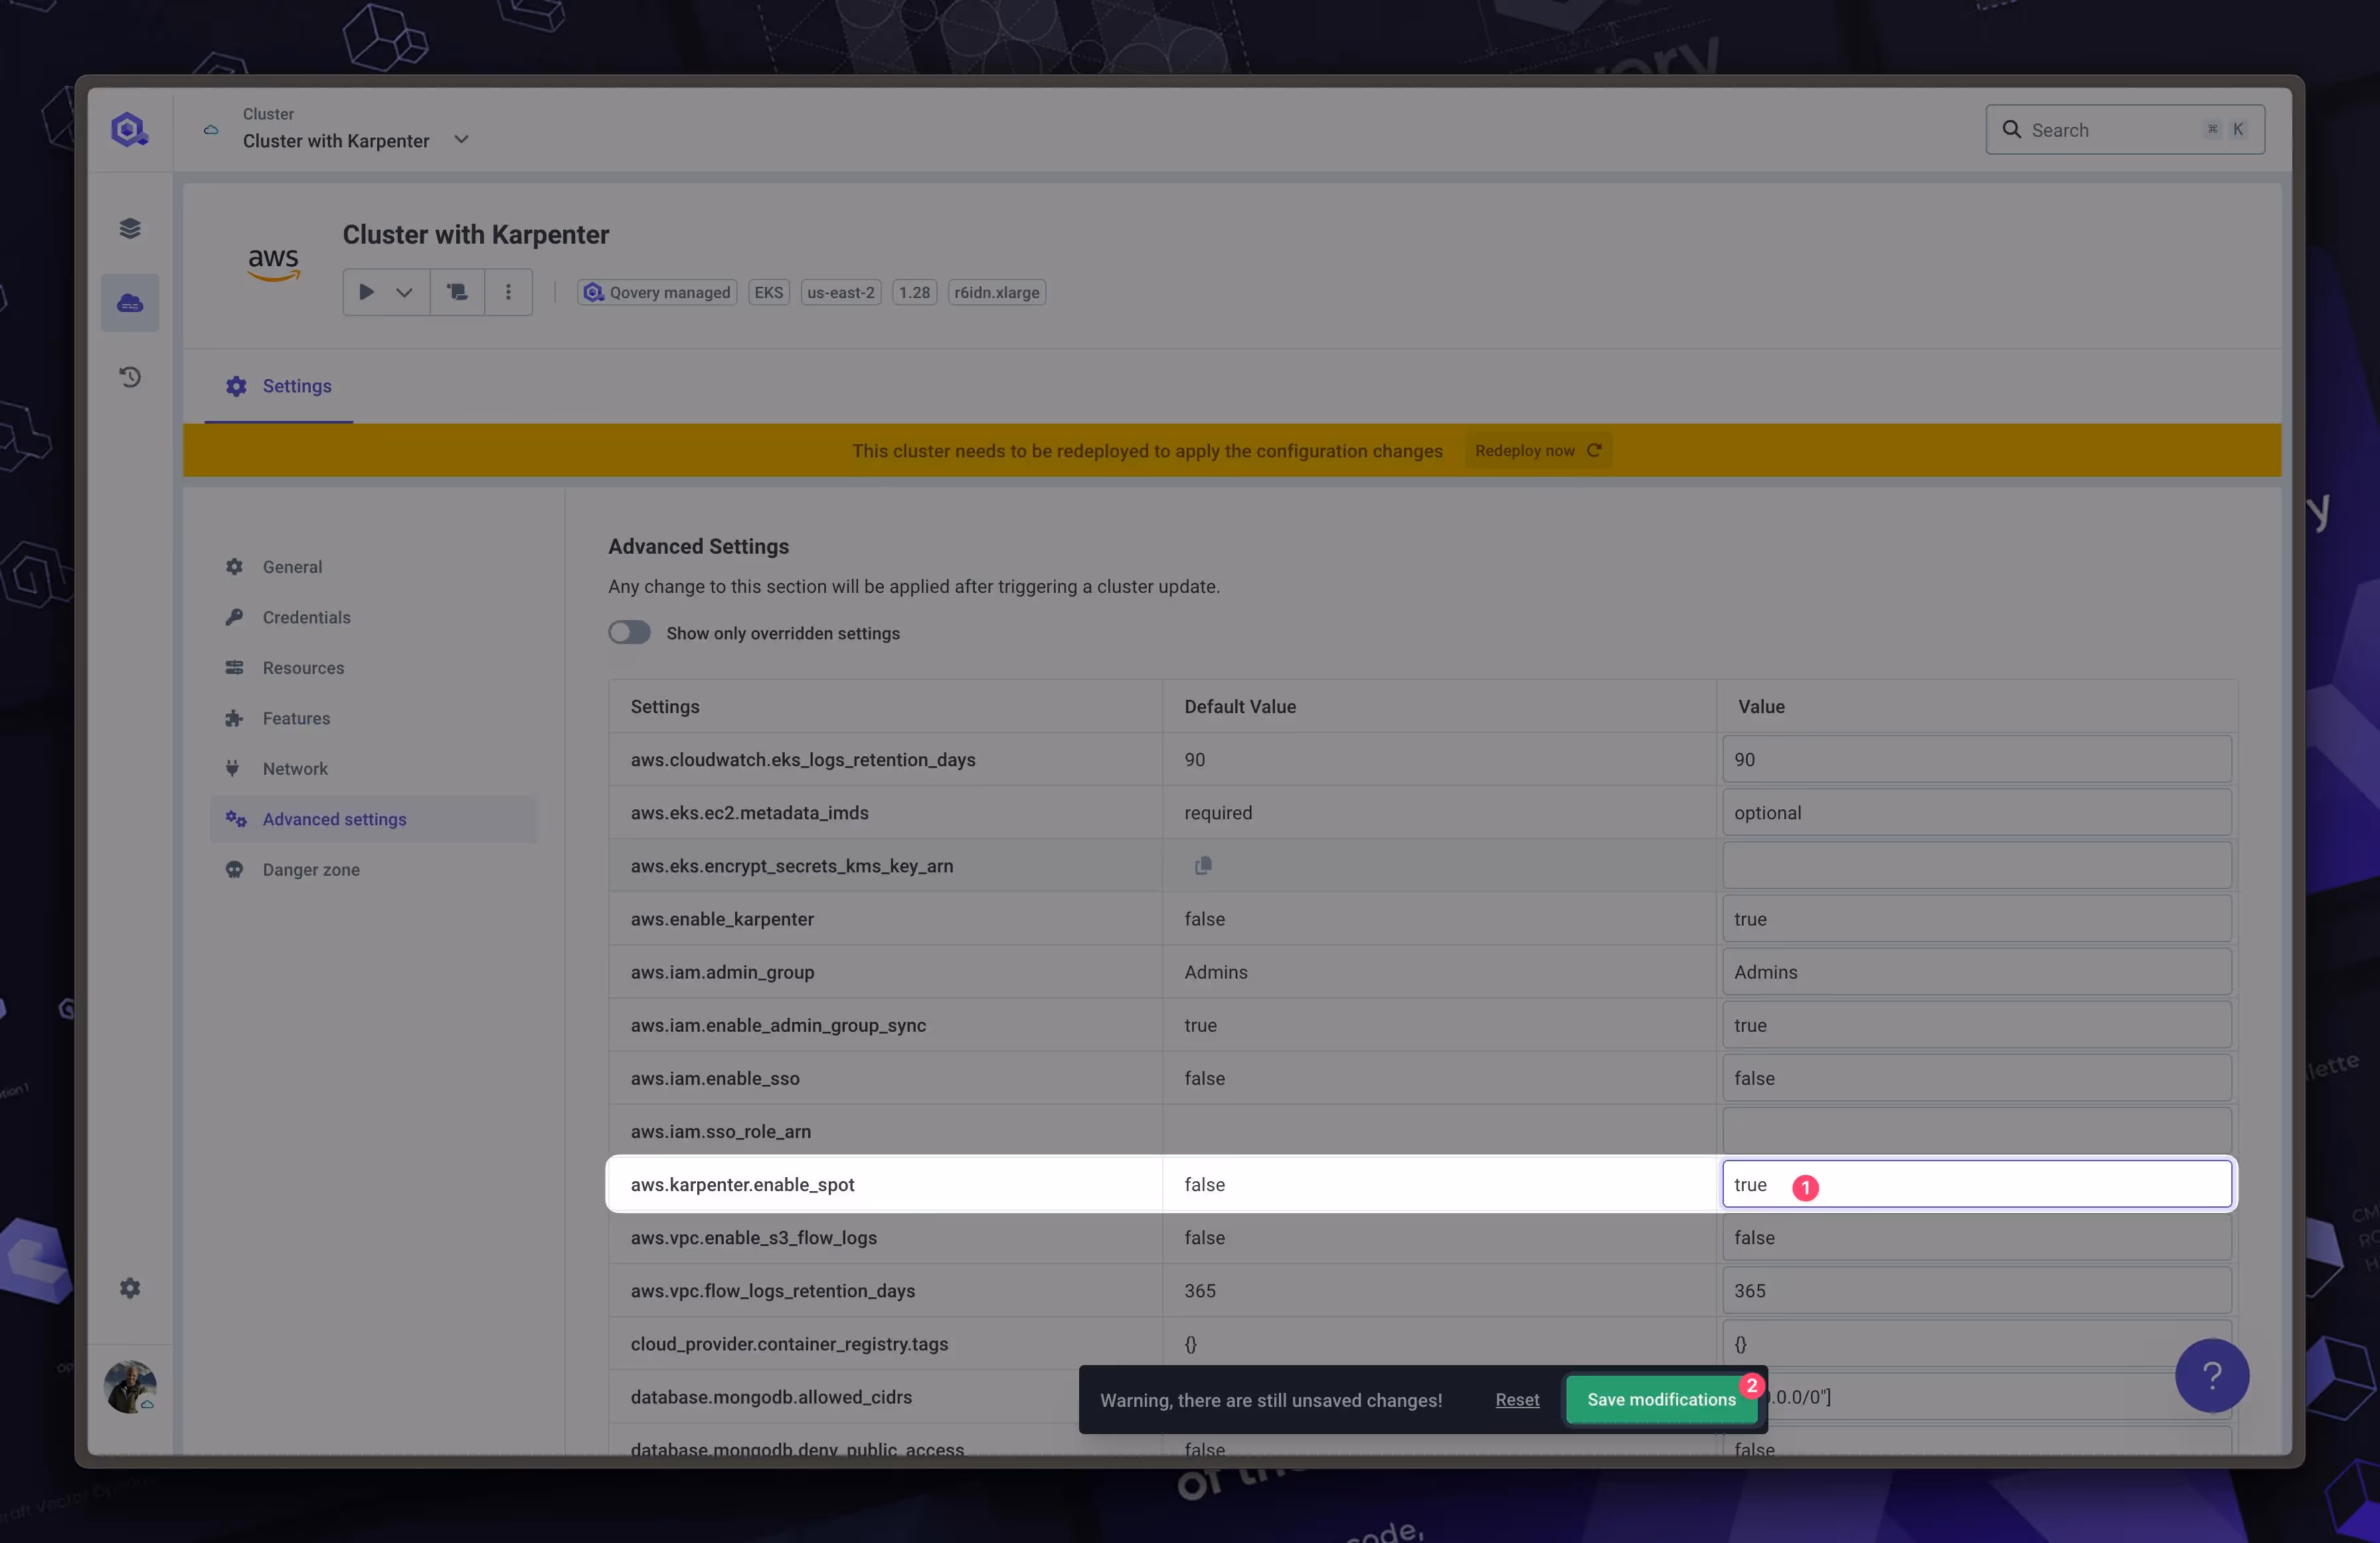The image size is (2380, 1543).
Task: Open the help question mark bubble
Action: pos(2212,1375)
